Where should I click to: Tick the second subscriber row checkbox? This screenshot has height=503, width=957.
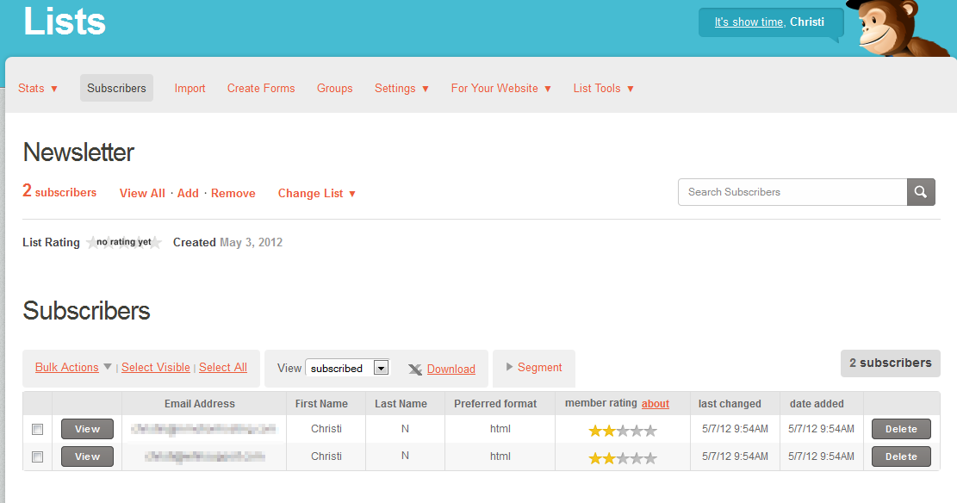pyautogui.click(x=37, y=457)
